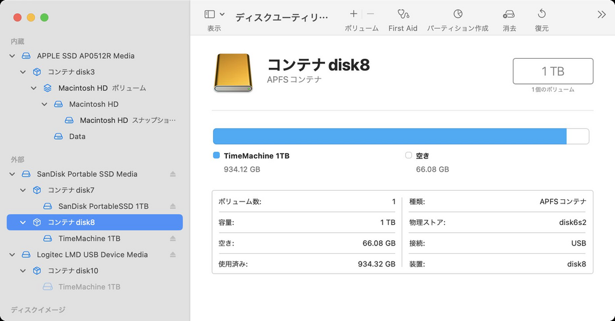The image size is (615, 321).
Task: Click the blue storage usage bar
Action: point(389,136)
